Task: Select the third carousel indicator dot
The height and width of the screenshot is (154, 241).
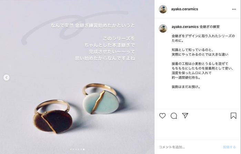Action: point(76,149)
